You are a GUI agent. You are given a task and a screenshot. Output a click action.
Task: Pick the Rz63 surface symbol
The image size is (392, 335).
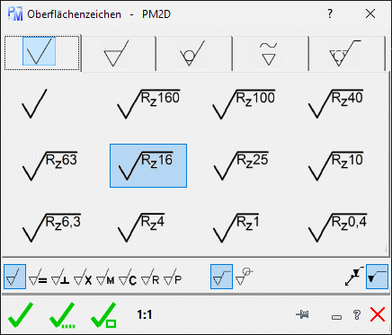point(50,165)
